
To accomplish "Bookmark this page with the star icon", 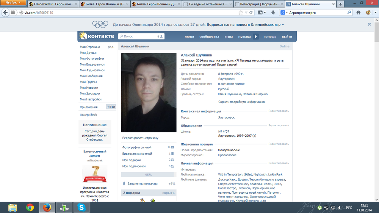I will coord(241,13).
